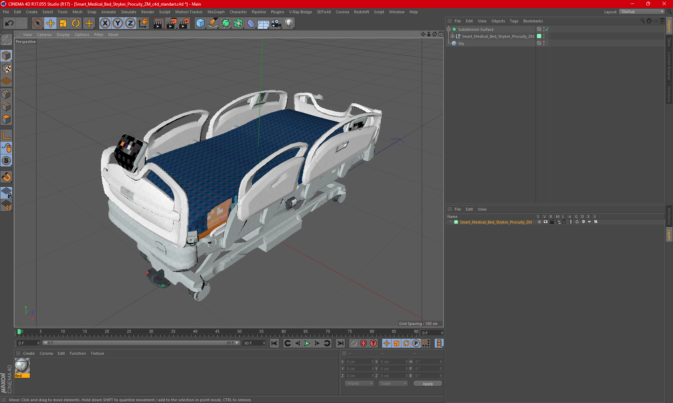Select the spline Pen tool

pos(213,23)
